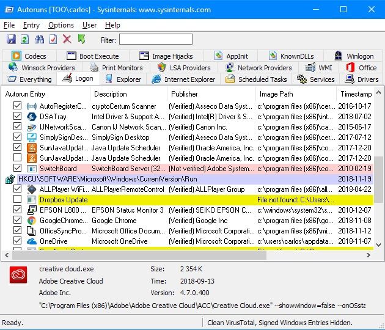Open the File menu

click(x=9, y=25)
